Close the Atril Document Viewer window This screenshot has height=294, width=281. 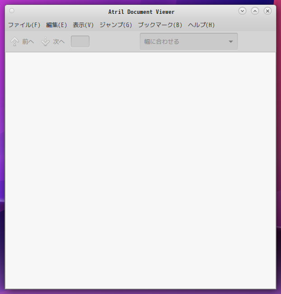(267, 11)
